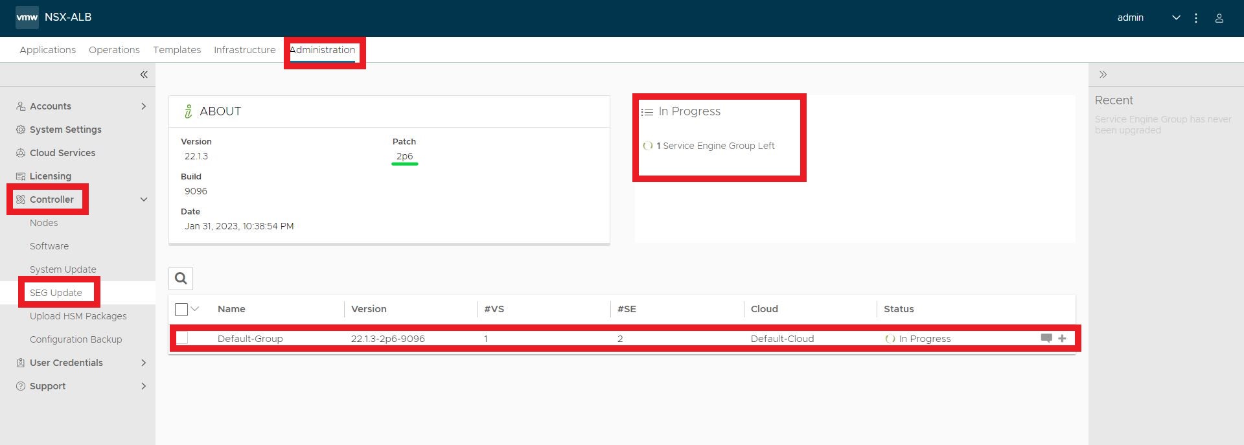Switch to the Operations tab
This screenshot has height=445, width=1244.
tap(114, 50)
